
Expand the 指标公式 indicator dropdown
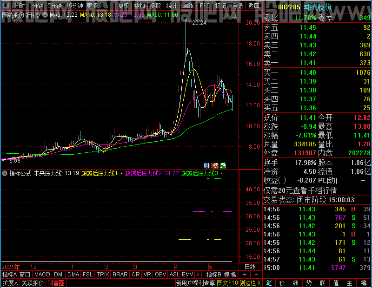[5, 173]
